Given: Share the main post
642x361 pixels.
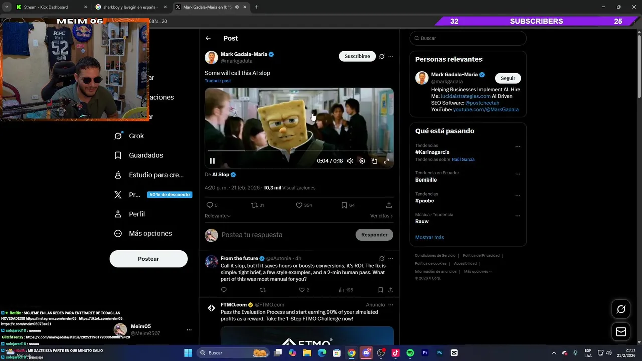Looking at the screenshot, I should pyautogui.click(x=389, y=205).
